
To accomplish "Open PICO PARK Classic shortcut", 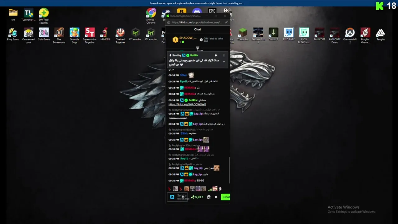I will tap(304, 36).
